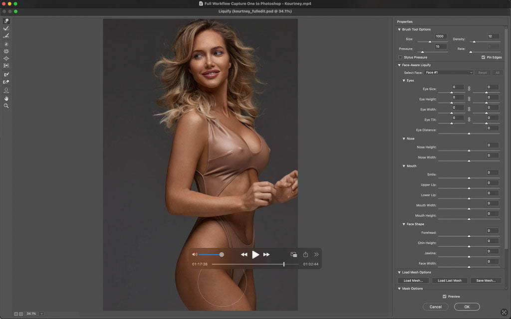Select the Reconstruct tool

[x=6, y=28]
